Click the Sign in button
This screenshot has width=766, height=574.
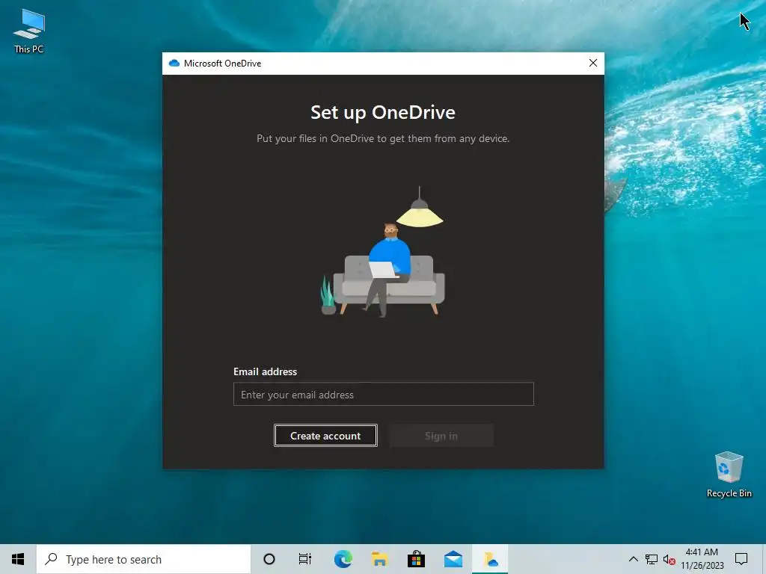[x=441, y=436]
